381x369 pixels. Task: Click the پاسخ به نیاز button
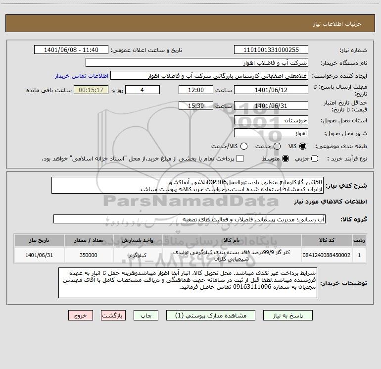pos(287,316)
